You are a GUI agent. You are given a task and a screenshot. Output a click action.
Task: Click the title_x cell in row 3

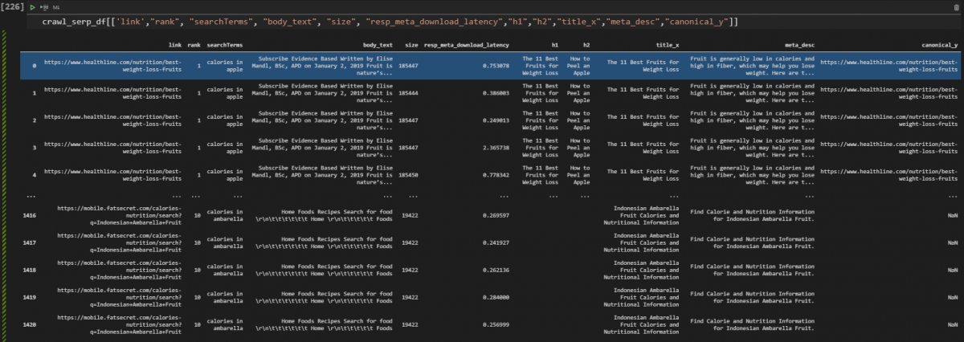[x=643, y=148]
